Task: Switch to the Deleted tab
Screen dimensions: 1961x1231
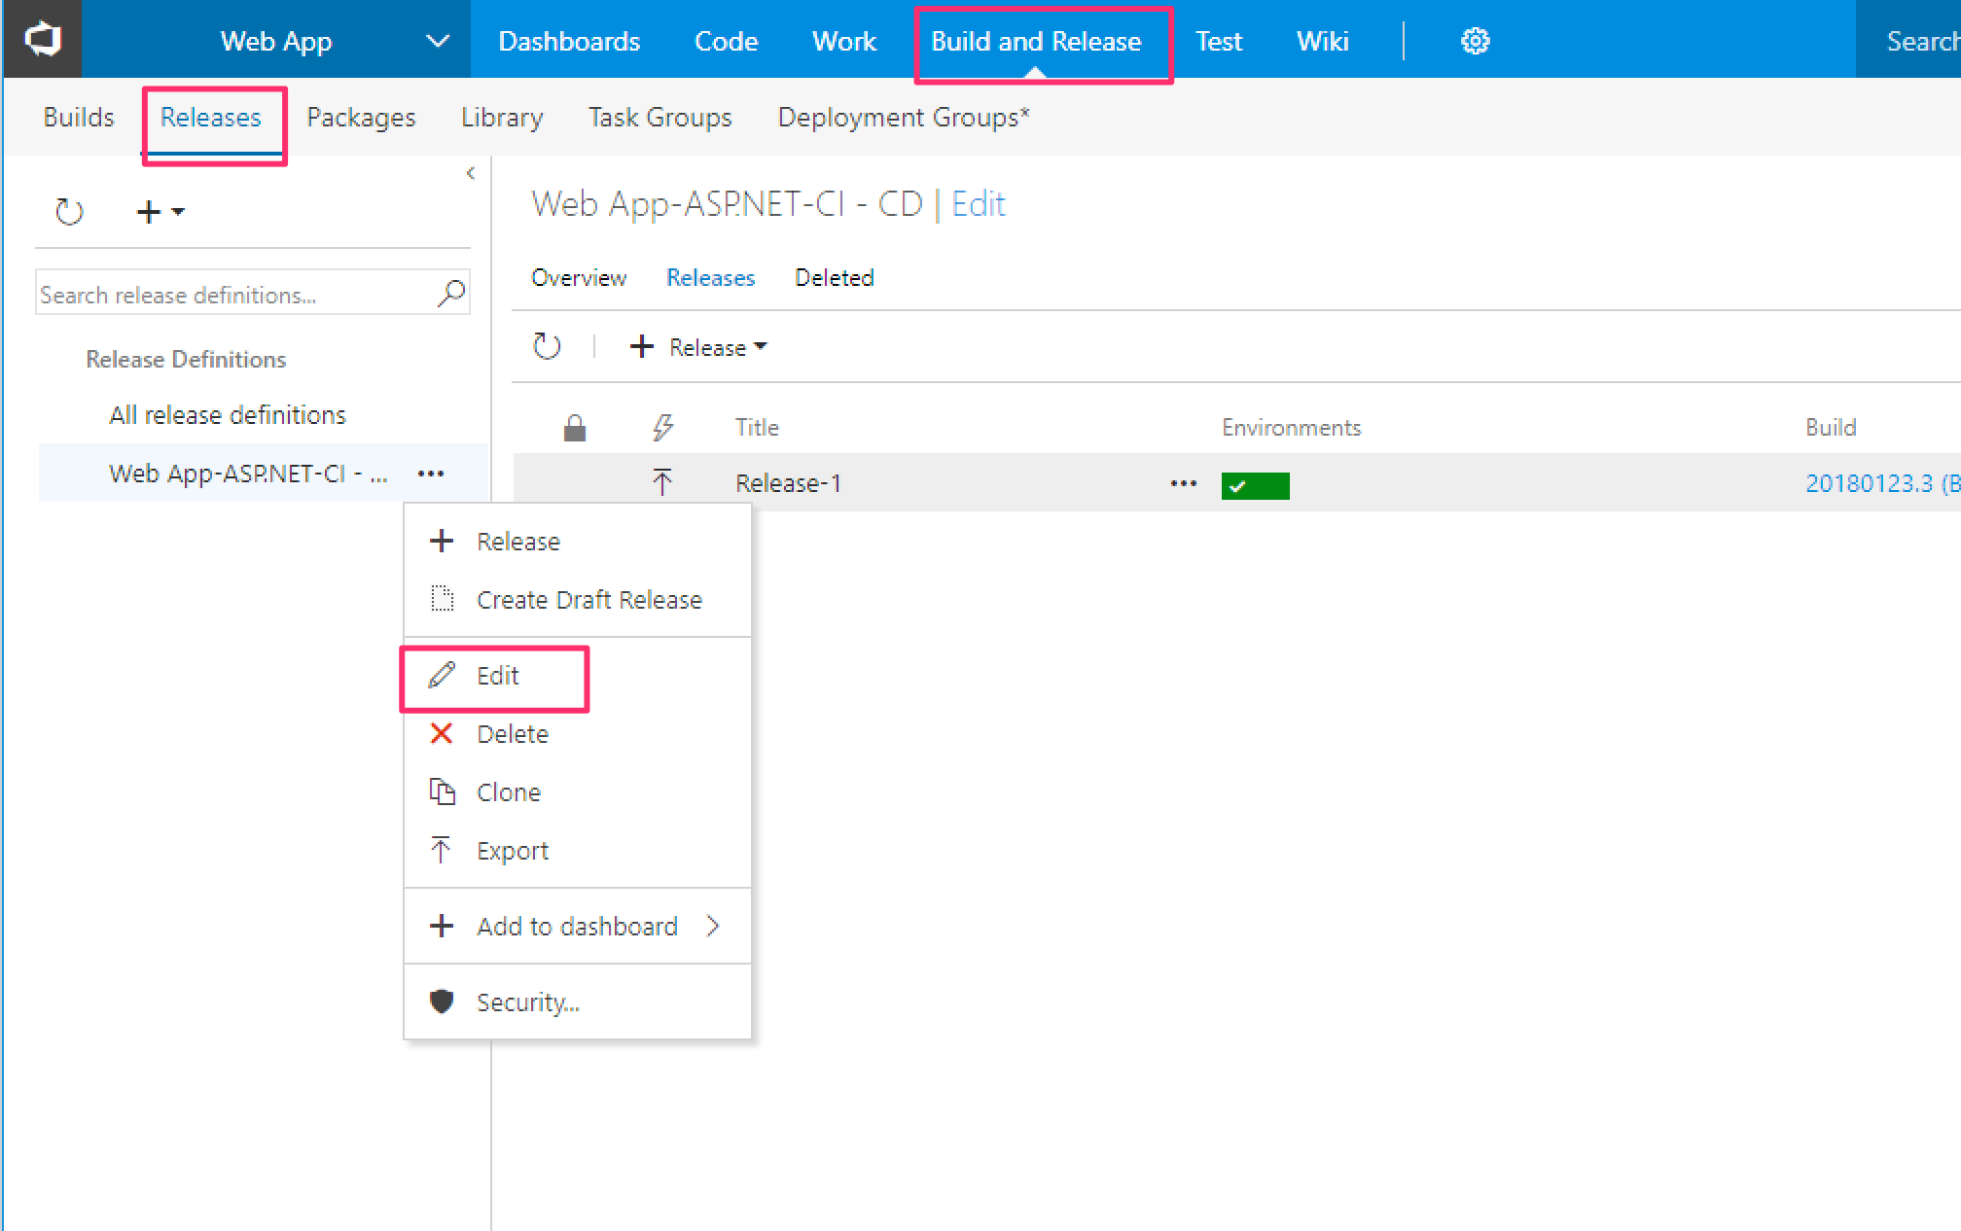Action: (834, 278)
